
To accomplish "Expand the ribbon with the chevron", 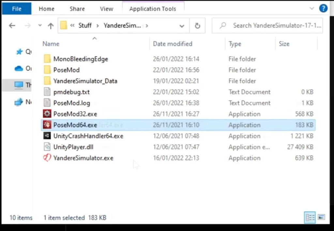I will 312,9.
